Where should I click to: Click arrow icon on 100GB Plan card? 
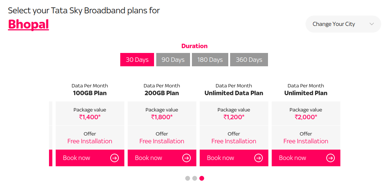(x=114, y=158)
